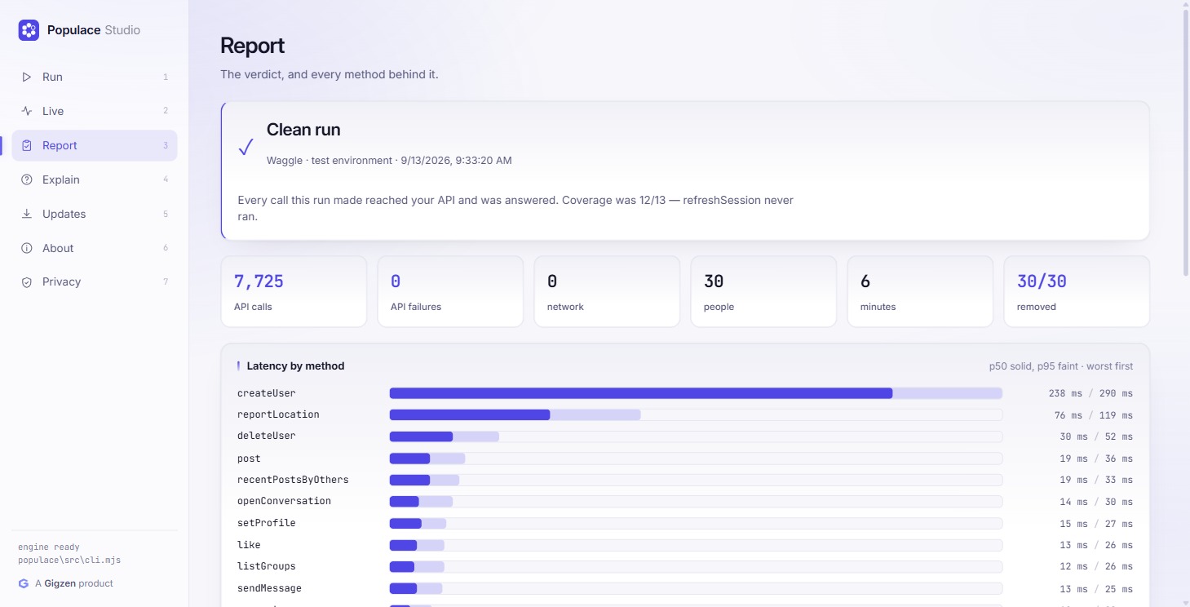This screenshot has width=1190, height=607.
Task: Click the Waggle test environment timestamp line
Action: click(x=389, y=161)
